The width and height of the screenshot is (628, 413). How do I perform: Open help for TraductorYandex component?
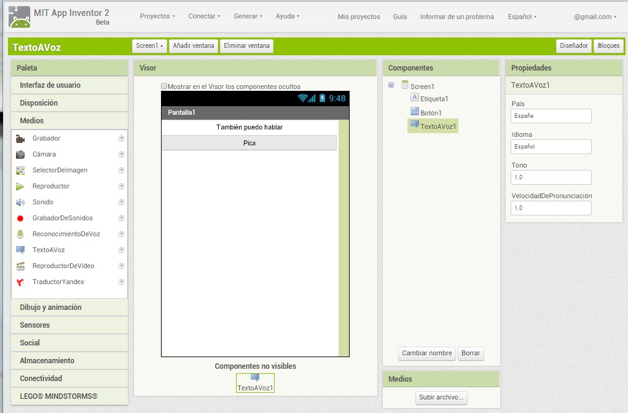pos(121,282)
